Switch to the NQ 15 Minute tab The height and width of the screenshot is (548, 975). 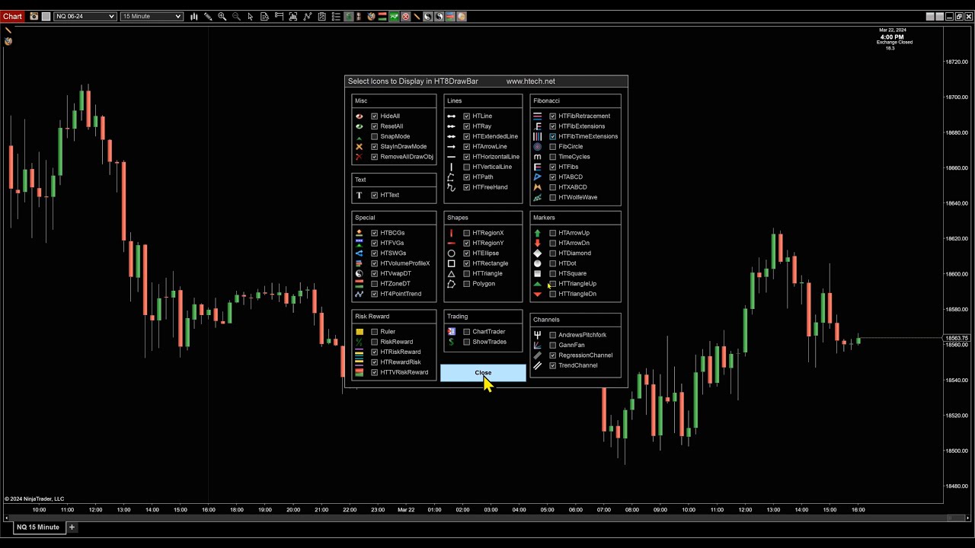point(37,527)
